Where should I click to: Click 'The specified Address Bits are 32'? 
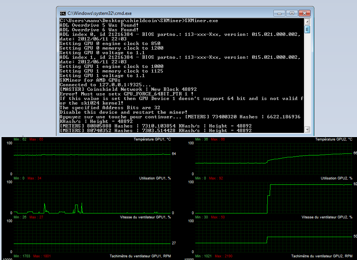click(110, 108)
